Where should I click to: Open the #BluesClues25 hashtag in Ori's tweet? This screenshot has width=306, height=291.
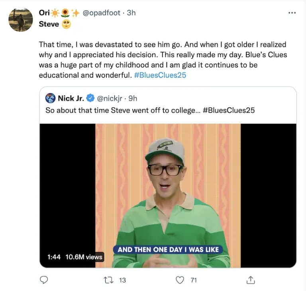[159, 75]
